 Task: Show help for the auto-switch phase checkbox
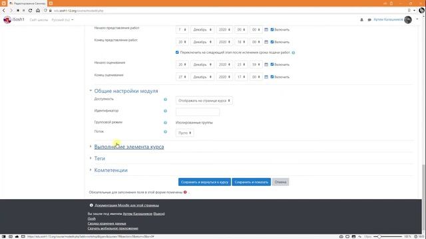294,52
